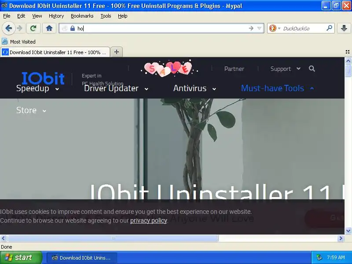Click the Forward arrow button

[20, 28]
